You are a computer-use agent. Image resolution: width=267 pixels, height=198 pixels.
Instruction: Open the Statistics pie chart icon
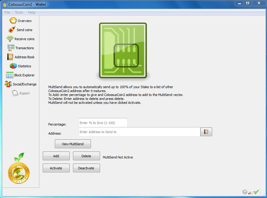pos(22,66)
